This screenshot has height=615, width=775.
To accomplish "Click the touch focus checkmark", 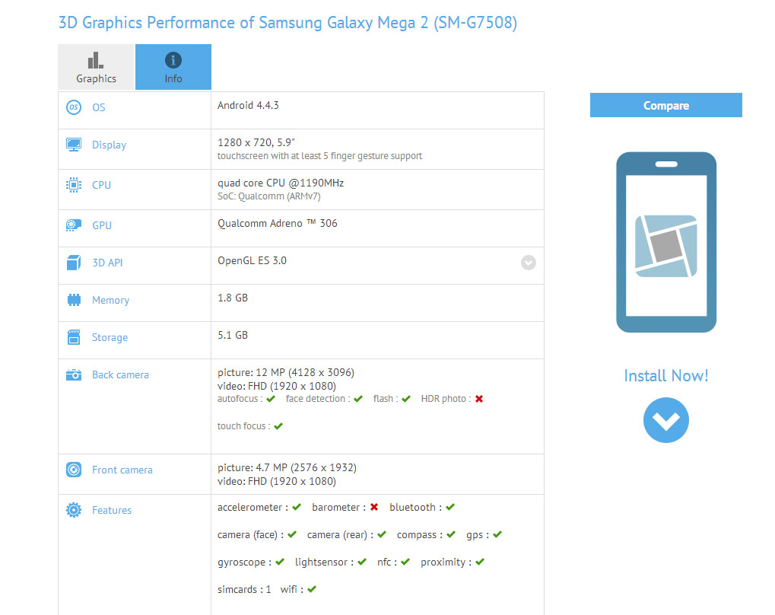I will coord(278,426).
